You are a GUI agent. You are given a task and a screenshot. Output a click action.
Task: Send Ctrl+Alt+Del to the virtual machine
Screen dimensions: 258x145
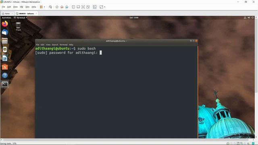pos(50,7)
